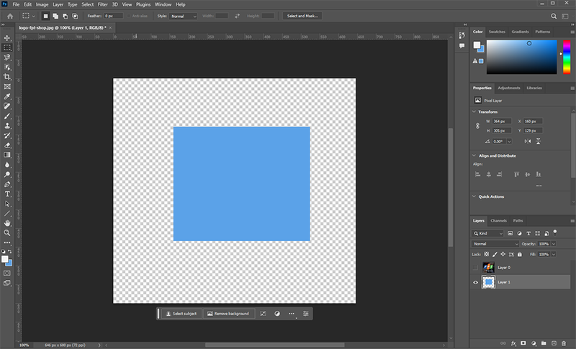Open the Style dropdown set to Normal
This screenshot has width=576, height=349.
click(183, 16)
